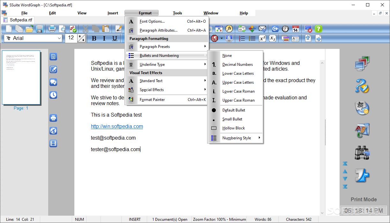Image resolution: width=390 pixels, height=223 pixels.
Task: Click the film strip sidebar icon
Action: click(53, 143)
